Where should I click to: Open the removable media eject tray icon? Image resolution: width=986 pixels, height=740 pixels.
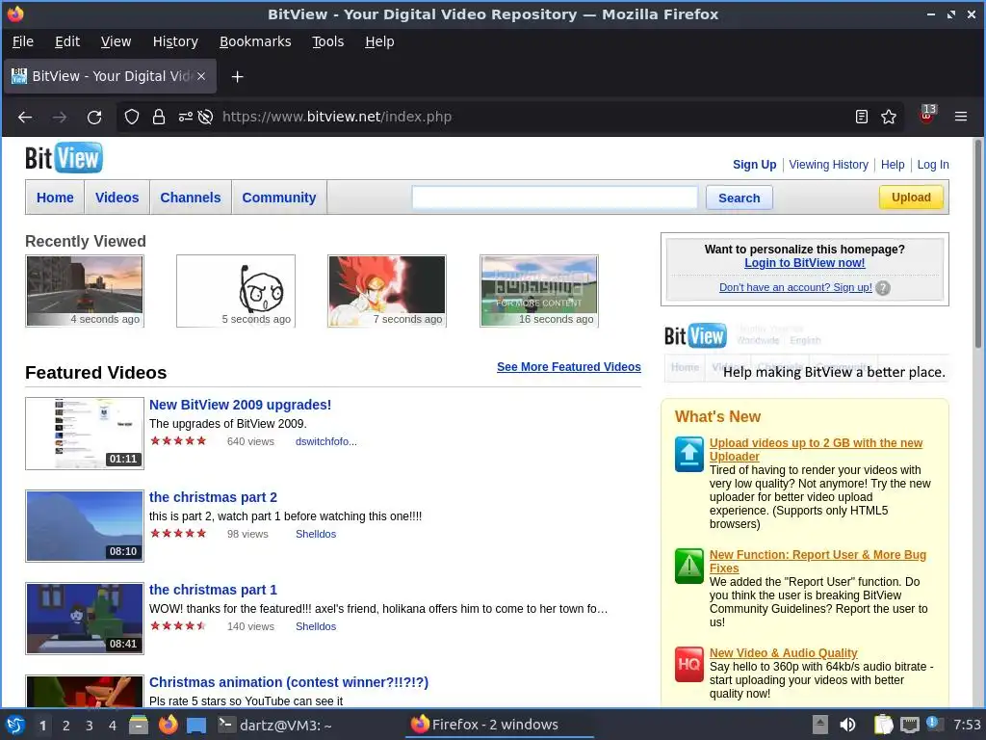coord(820,725)
